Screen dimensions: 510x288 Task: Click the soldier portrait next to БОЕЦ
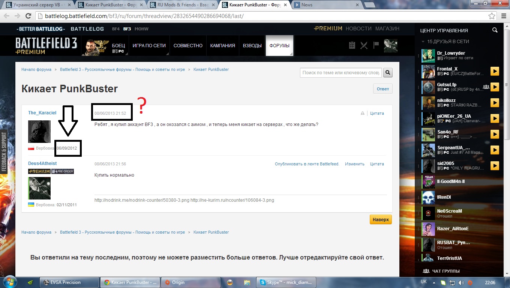(x=95, y=48)
